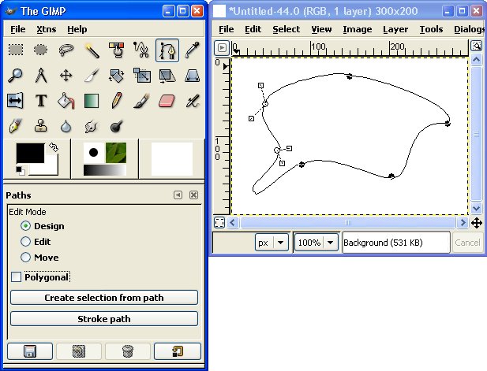Select the Crop knife tool

92,76
